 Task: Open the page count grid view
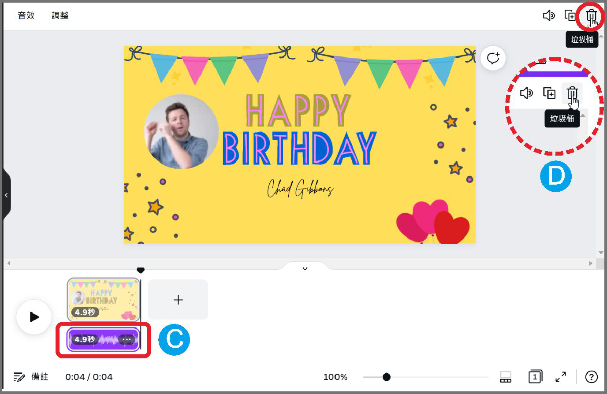[x=535, y=377]
